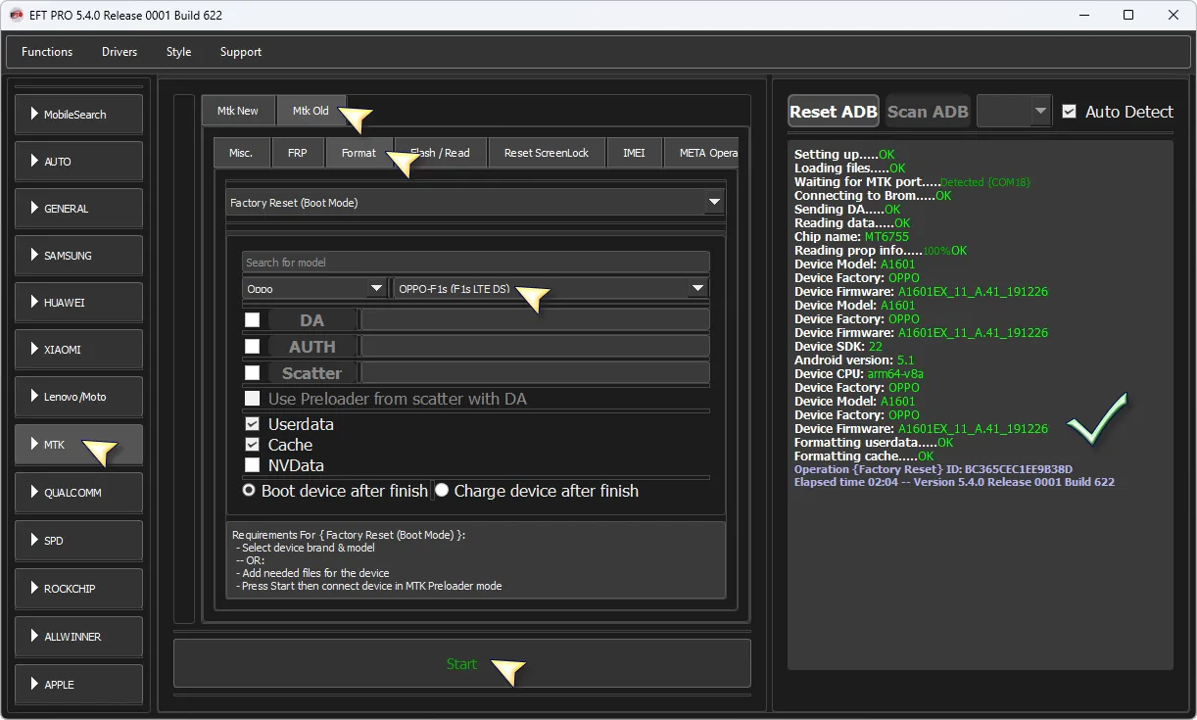The width and height of the screenshot is (1197, 720).
Task: Uncheck the Userdata option
Action: coord(253,424)
